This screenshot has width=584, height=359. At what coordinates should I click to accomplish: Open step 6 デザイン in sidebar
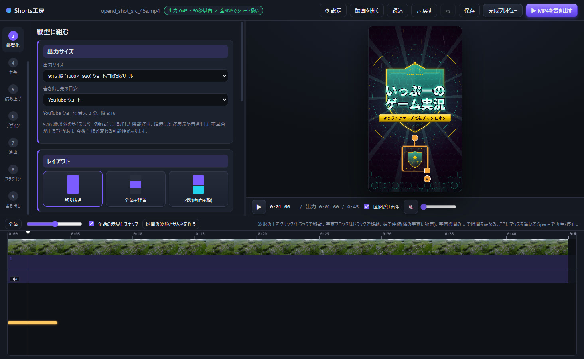coord(13,120)
